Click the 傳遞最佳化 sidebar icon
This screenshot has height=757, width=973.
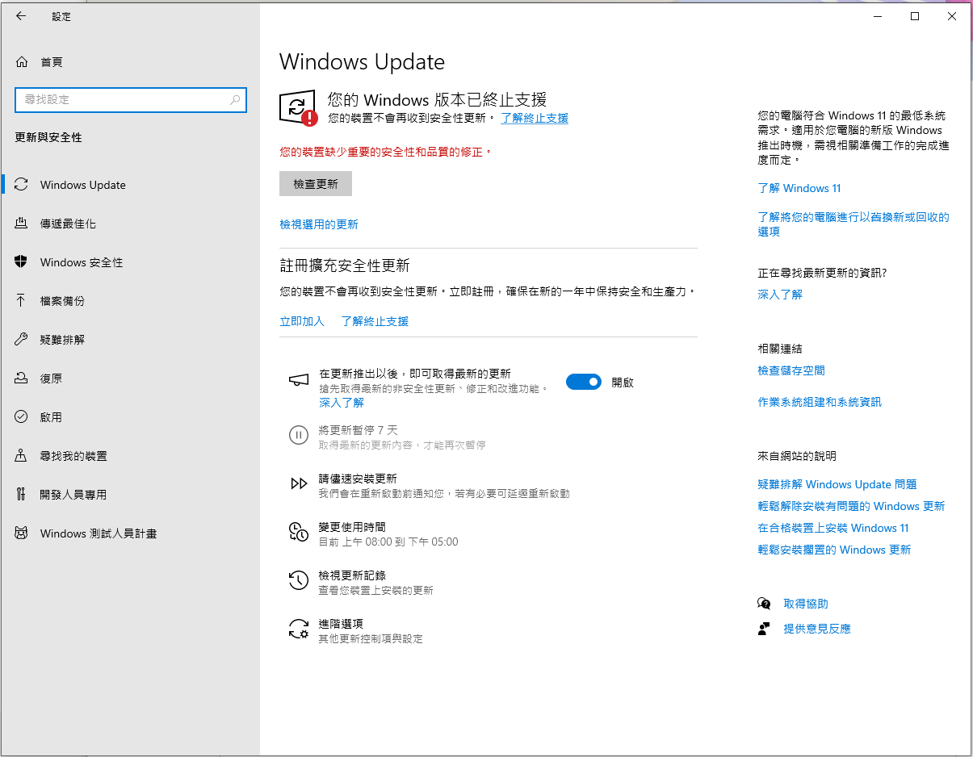click(x=22, y=224)
